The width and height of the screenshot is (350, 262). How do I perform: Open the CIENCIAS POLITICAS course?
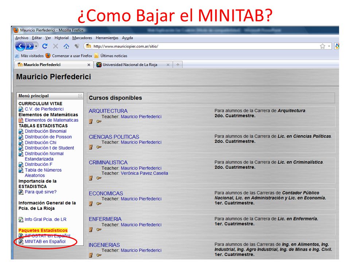(x=114, y=137)
